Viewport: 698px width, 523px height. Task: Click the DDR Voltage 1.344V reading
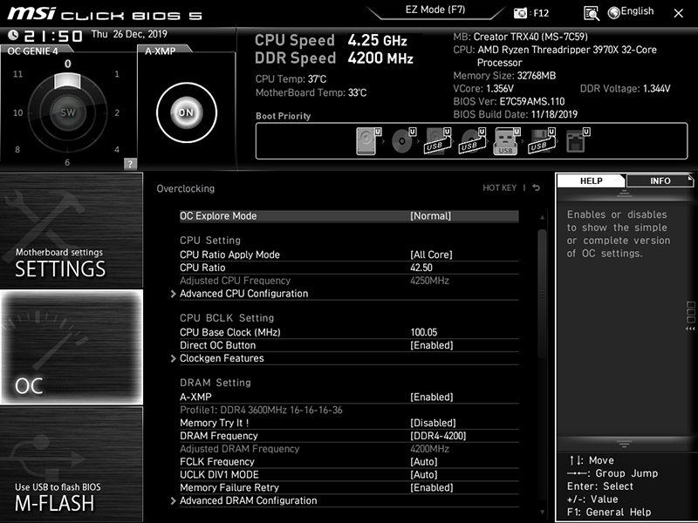[x=625, y=89]
